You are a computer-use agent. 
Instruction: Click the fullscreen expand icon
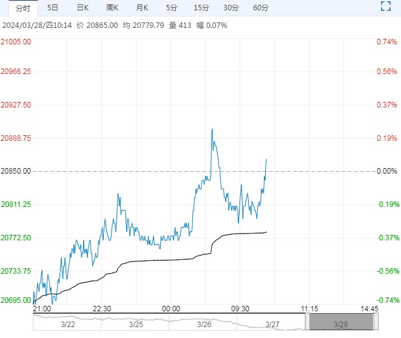point(385,7)
